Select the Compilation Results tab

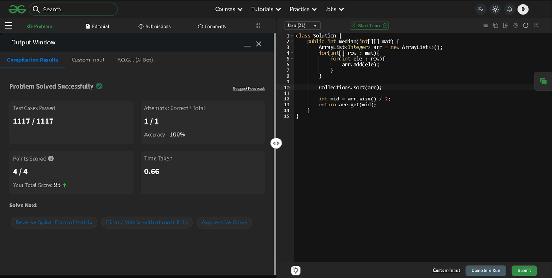33,60
